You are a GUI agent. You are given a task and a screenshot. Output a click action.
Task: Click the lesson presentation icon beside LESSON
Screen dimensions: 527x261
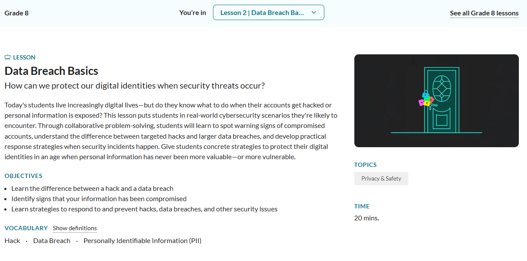(x=7, y=57)
